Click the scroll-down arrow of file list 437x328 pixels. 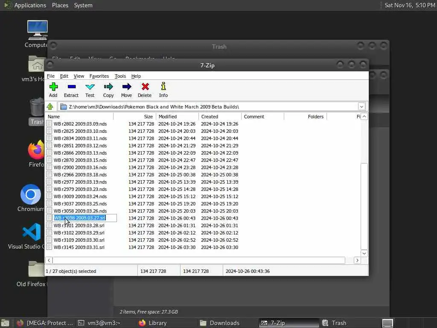pos(364,253)
